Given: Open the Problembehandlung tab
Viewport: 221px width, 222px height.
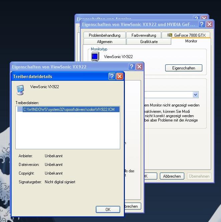Looking at the screenshot, I should click(104, 35).
